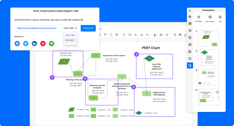The image size is (234, 126).
Task: Share to Facebook
Action: [17, 44]
